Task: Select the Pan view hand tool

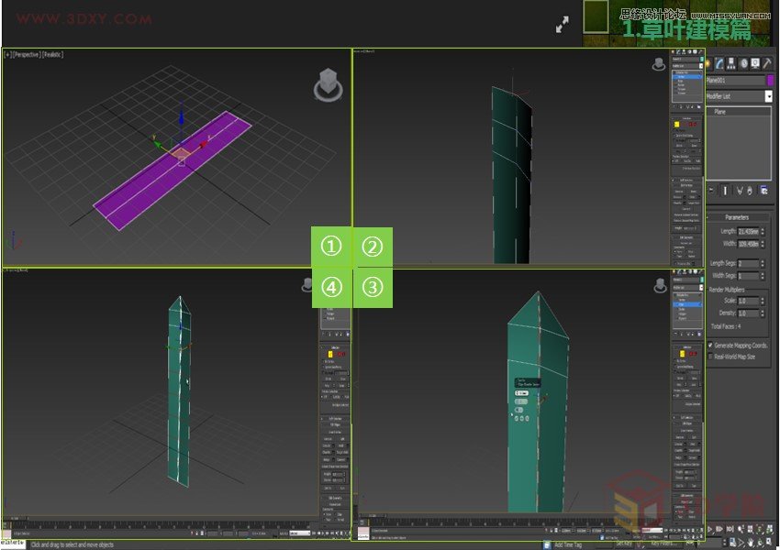Action: click(x=751, y=542)
